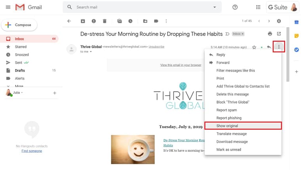Open the Inbox folder
The width and height of the screenshot is (301, 170).
29,39
